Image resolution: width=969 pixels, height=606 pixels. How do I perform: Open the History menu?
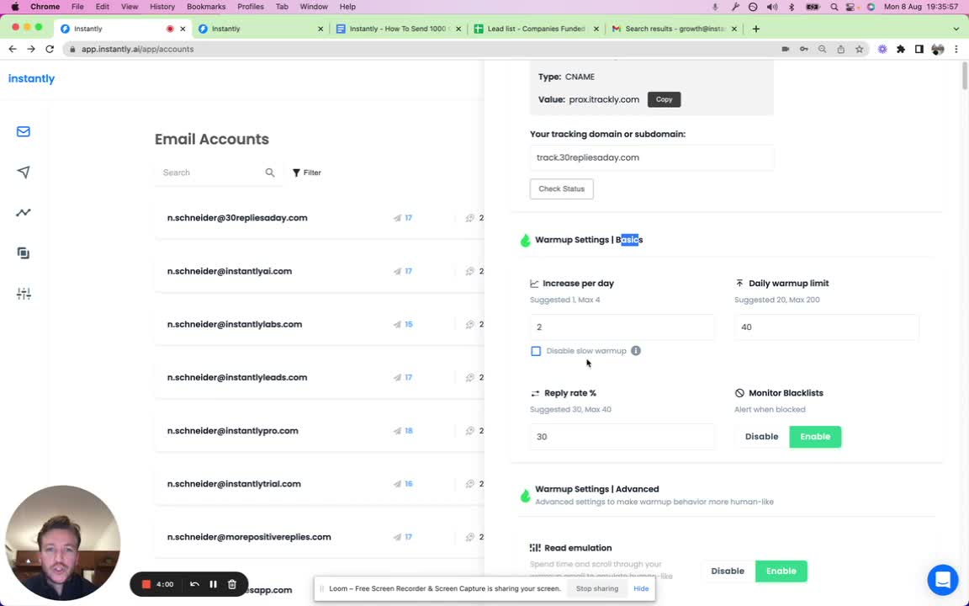(x=161, y=7)
